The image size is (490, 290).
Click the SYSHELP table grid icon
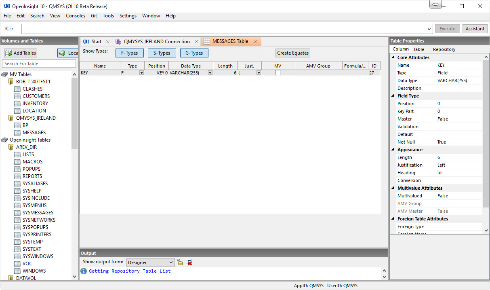click(17, 191)
